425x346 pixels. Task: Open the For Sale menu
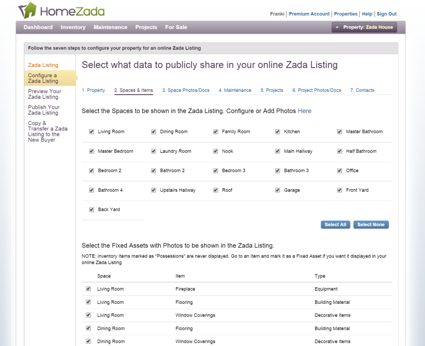176,27
